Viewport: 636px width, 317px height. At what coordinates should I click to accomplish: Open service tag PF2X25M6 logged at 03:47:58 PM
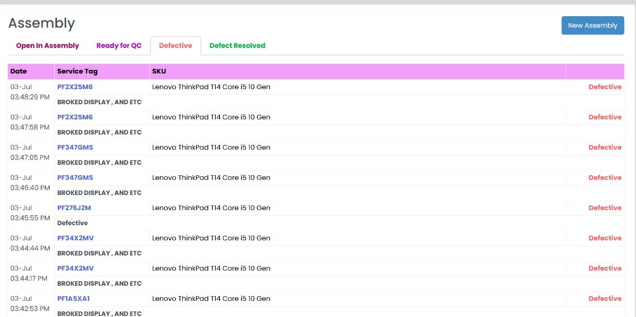point(75,117)
